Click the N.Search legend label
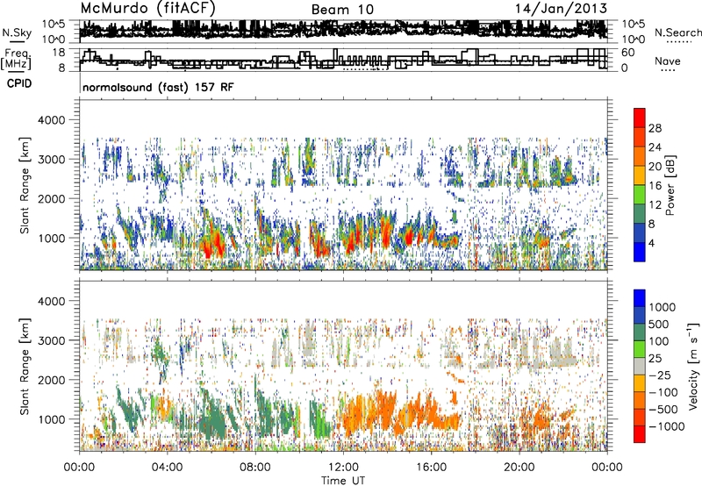 click(x=677, y=32)
